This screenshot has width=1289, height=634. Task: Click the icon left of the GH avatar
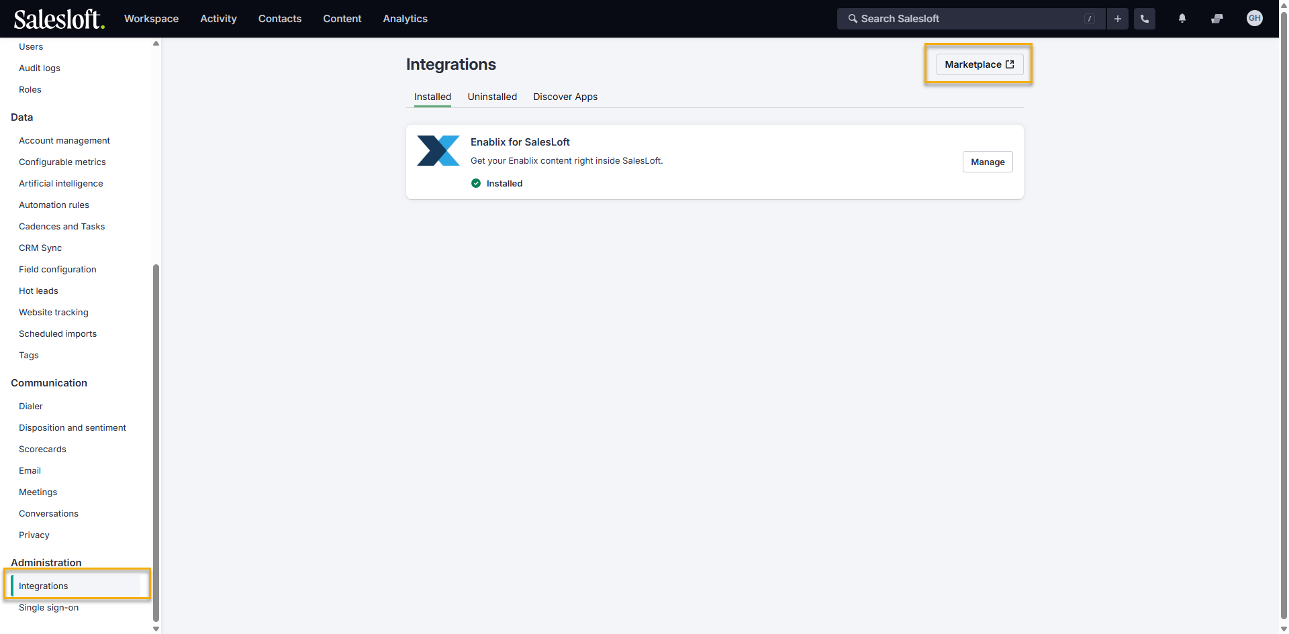[x=1217, y=19]
